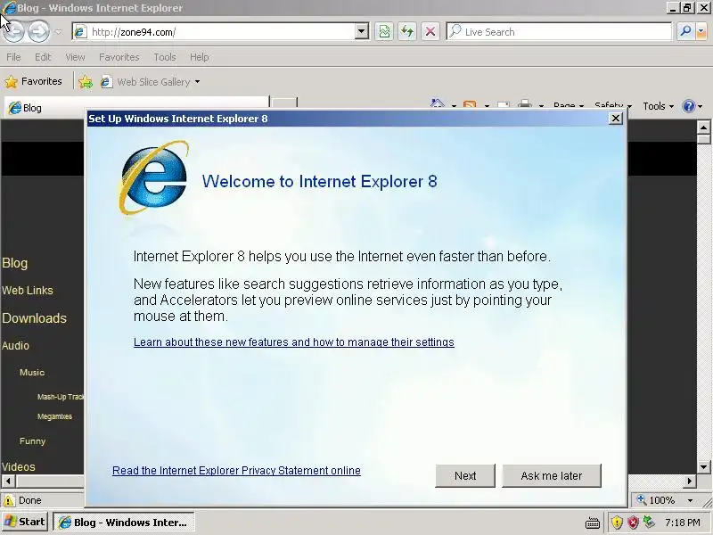Open the Edit menu

pos(43,57)
